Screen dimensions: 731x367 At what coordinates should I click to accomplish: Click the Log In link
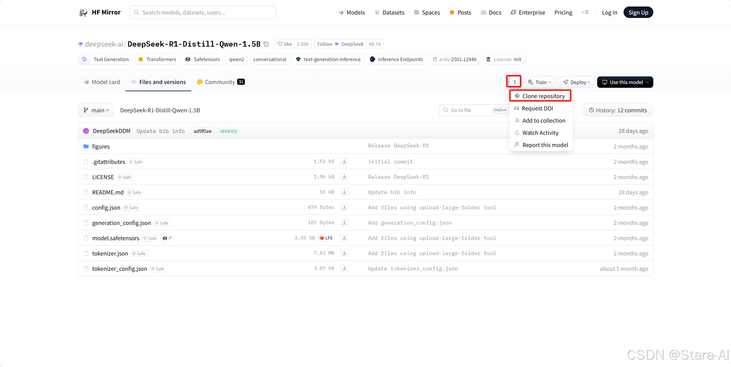(609, 13)
